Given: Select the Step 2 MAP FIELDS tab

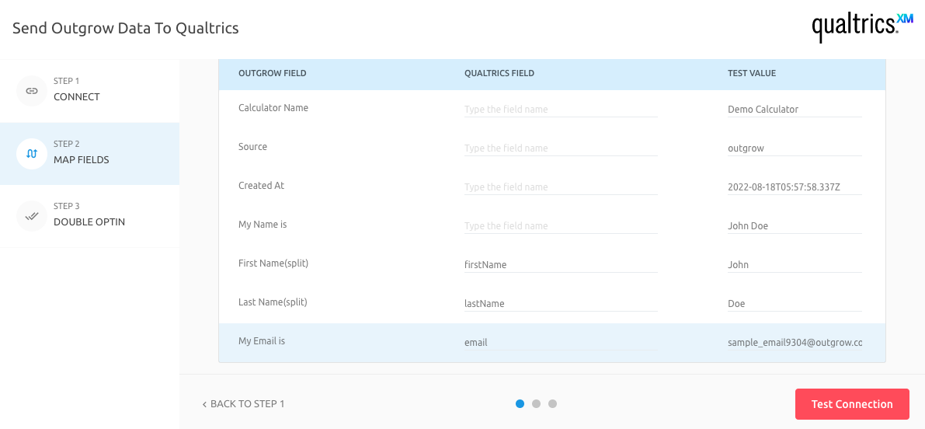Looking at the screenshot, I should pyautogui.click(x=89, y=153).
